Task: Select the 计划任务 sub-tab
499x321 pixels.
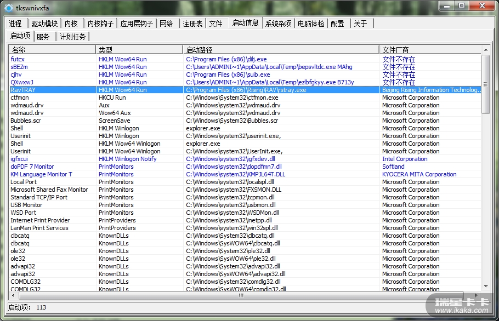Action: (x=72, y=37)
